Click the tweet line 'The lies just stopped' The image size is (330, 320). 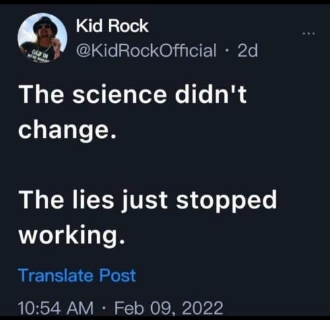[148, 201]
